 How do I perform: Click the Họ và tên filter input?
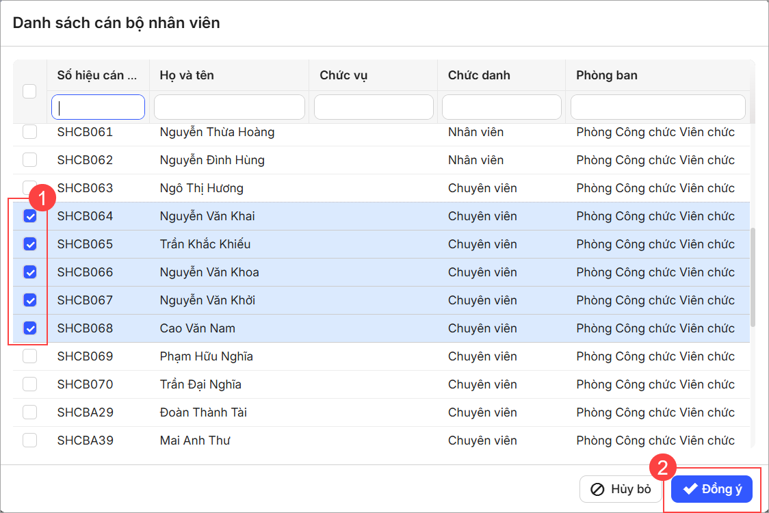229,107
